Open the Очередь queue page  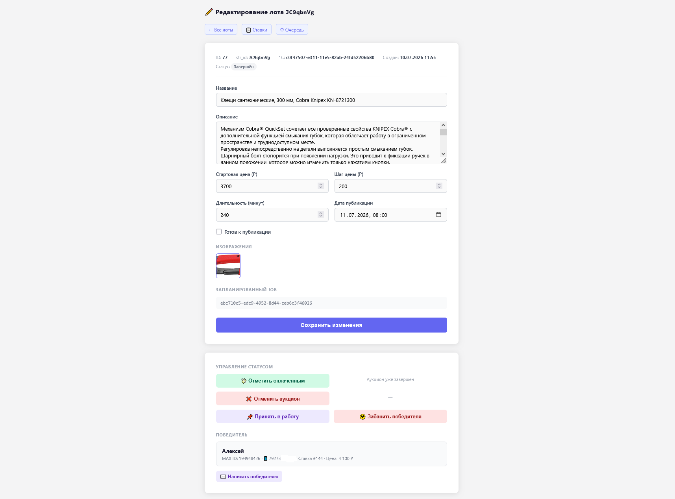tap(292, 30)
